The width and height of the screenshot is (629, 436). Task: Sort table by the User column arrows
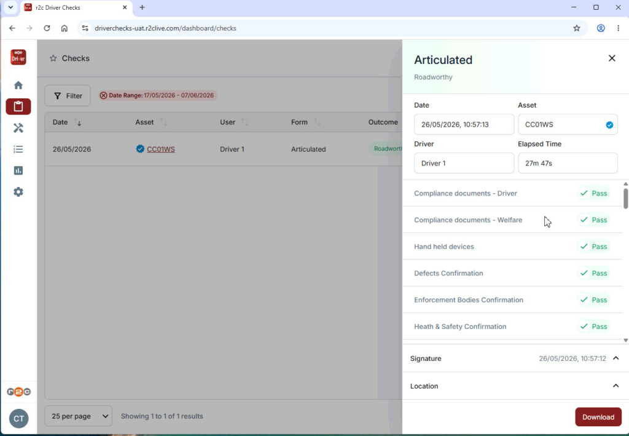[244, 122]
